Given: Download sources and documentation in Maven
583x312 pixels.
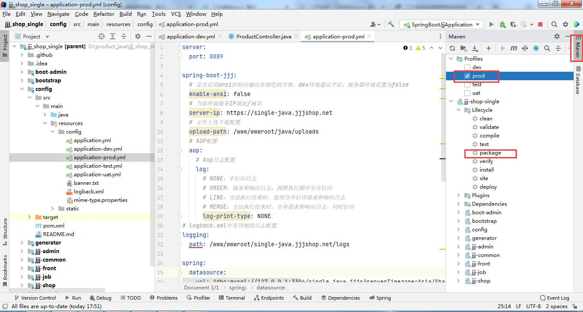Looking at the screenshot, I should click(475, 49).
